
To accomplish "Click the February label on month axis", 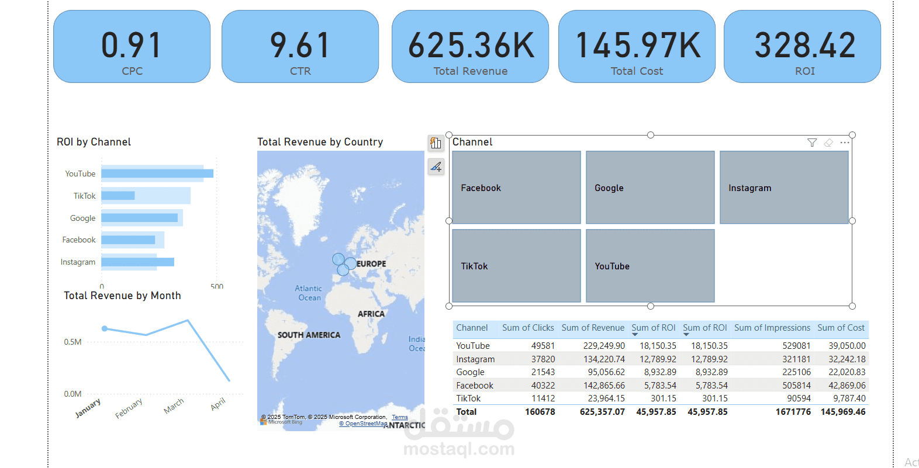I will [x=129, y=408].
